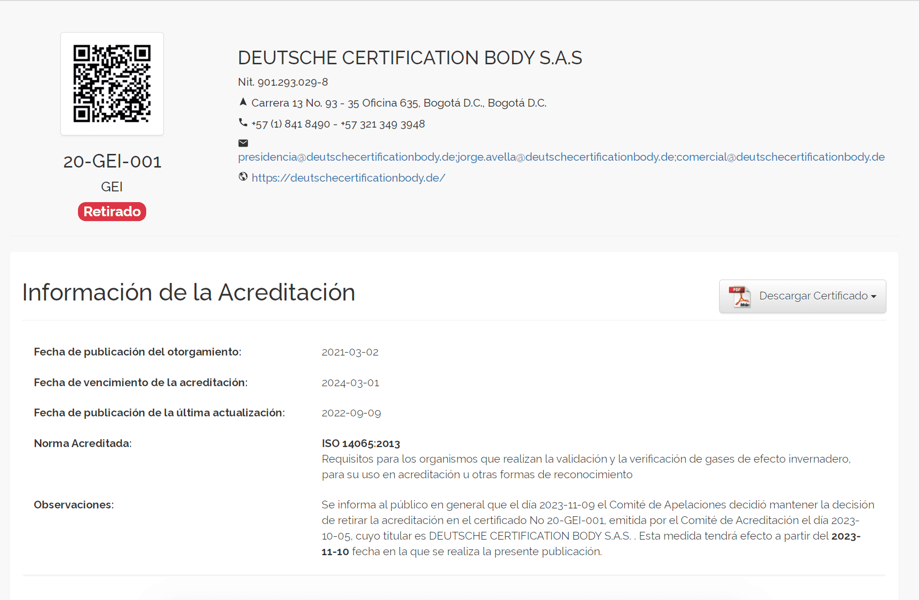The image size is (919, 600).
Task: Select the accreditation code 20-GEI-001
Action: 112,162
